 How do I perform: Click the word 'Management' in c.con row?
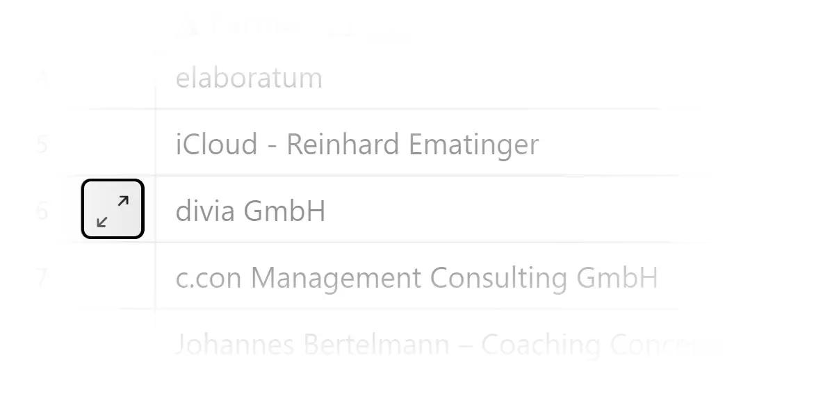[336, 278]
